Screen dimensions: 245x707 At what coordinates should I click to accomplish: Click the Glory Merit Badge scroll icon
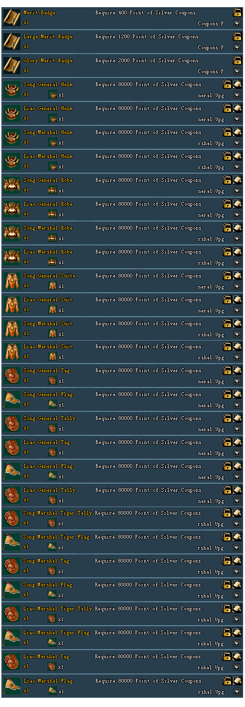[11, 65]
